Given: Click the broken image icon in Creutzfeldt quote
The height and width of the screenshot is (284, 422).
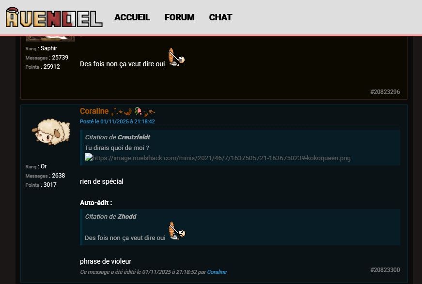Looking at the screenshot, I should click(x=89, y=157).
